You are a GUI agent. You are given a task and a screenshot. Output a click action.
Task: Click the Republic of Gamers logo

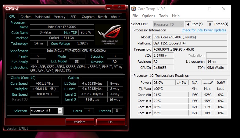pos(110,35)
